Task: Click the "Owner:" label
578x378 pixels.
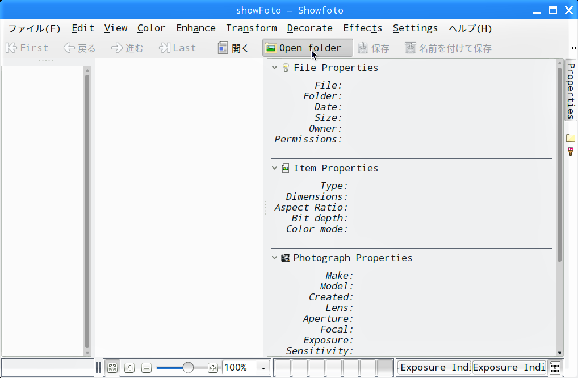Action: (x=325, y=129)
